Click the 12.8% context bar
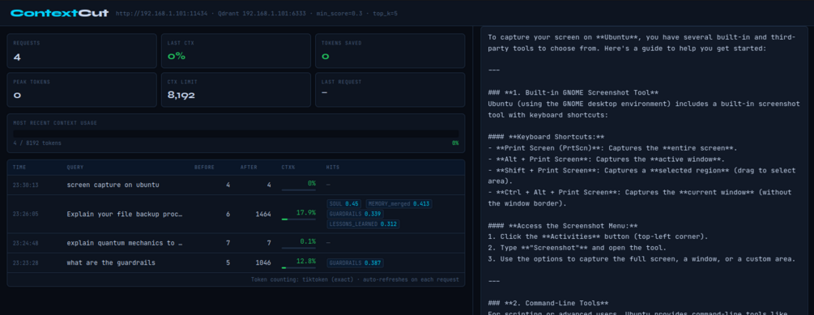Viewport: 814px width, 315px height. 299,268
